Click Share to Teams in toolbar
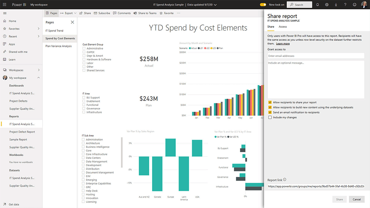The width and height of the screenshot is (370, 208). coord(145,13)
